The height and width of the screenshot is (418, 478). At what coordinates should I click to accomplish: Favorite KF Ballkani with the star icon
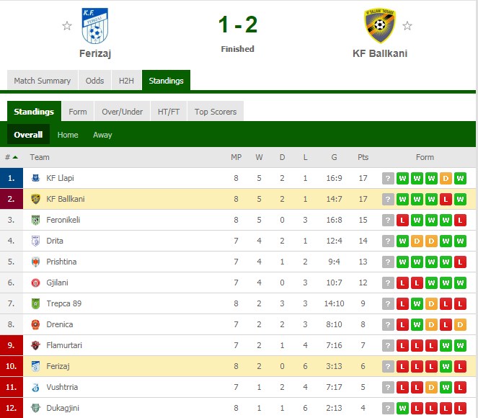pos(407,26)
